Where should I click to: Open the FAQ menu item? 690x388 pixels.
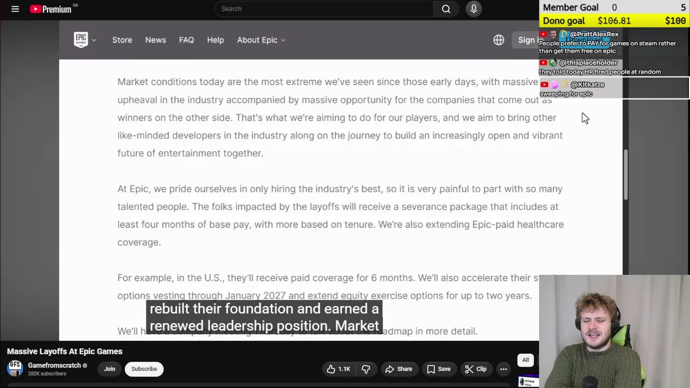(x=187, y=40)
